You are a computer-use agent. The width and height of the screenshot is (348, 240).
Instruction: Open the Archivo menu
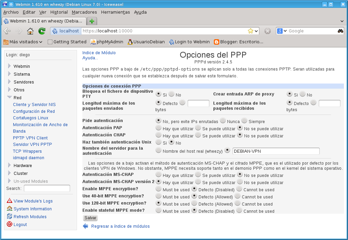[11, 12]
